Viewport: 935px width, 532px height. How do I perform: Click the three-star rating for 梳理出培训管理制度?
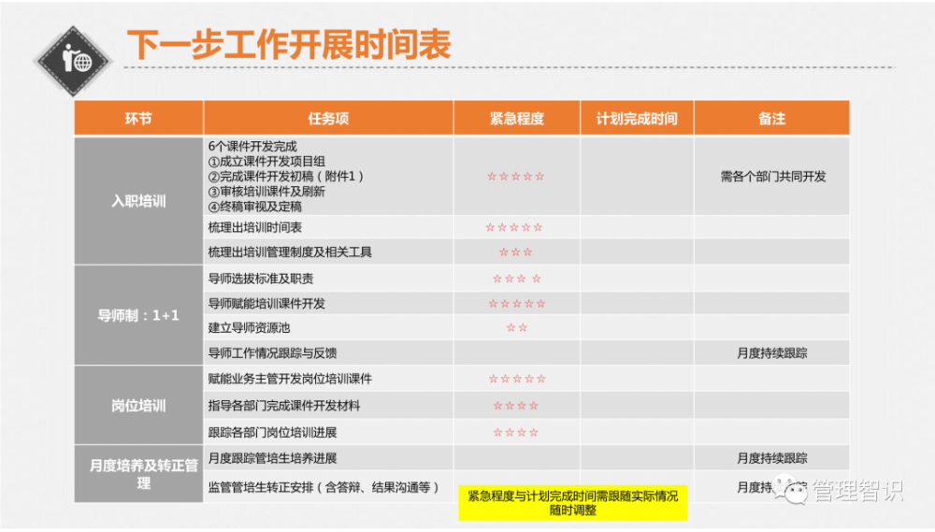(x=516, y=252)
